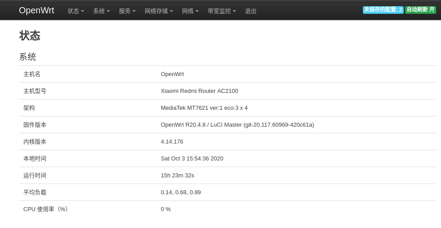Expand the 带宽监控 menu
Image resolution: width=441 pixels, height=228 pixels.
coord(221,11)
